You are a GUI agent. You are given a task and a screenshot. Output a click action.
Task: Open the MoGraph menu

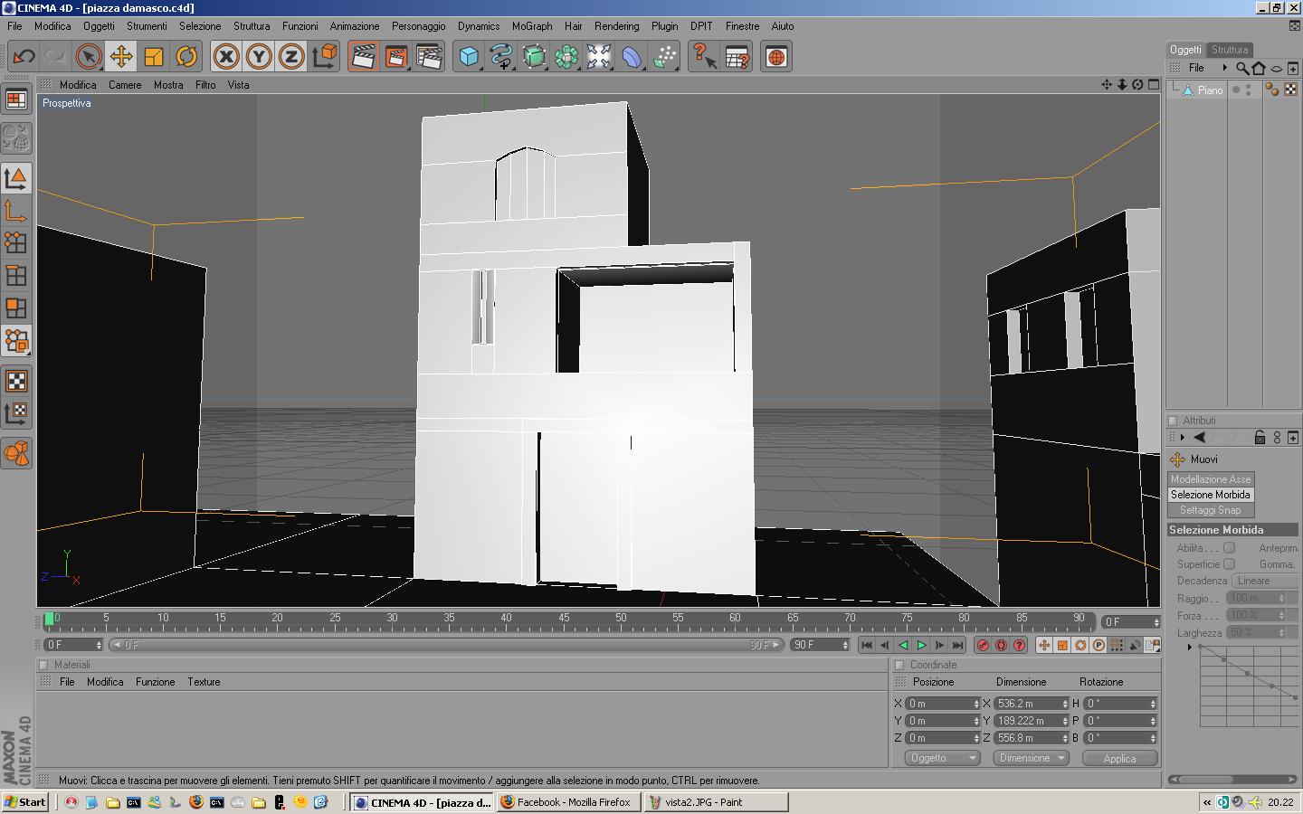point(532,26)
